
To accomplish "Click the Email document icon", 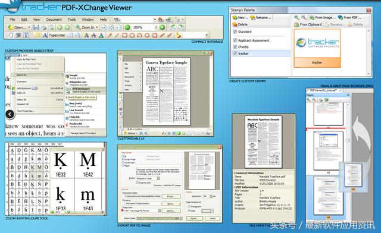I will [51, 27].
